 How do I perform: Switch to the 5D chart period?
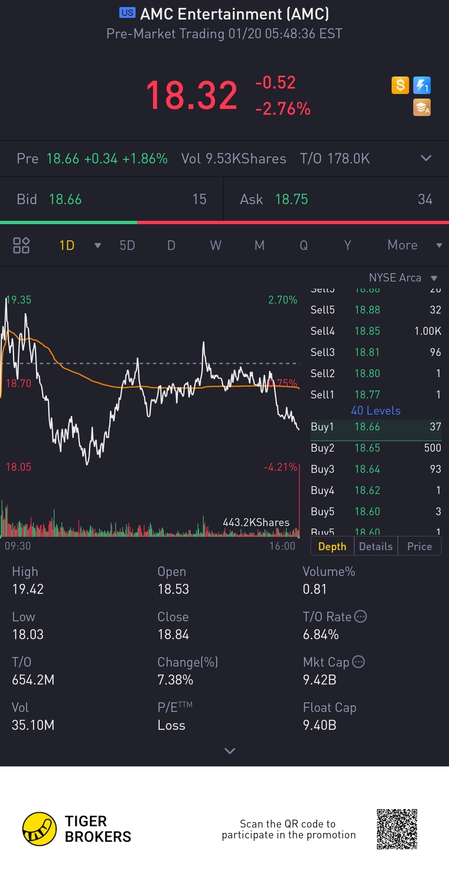[x=127, y=245]
